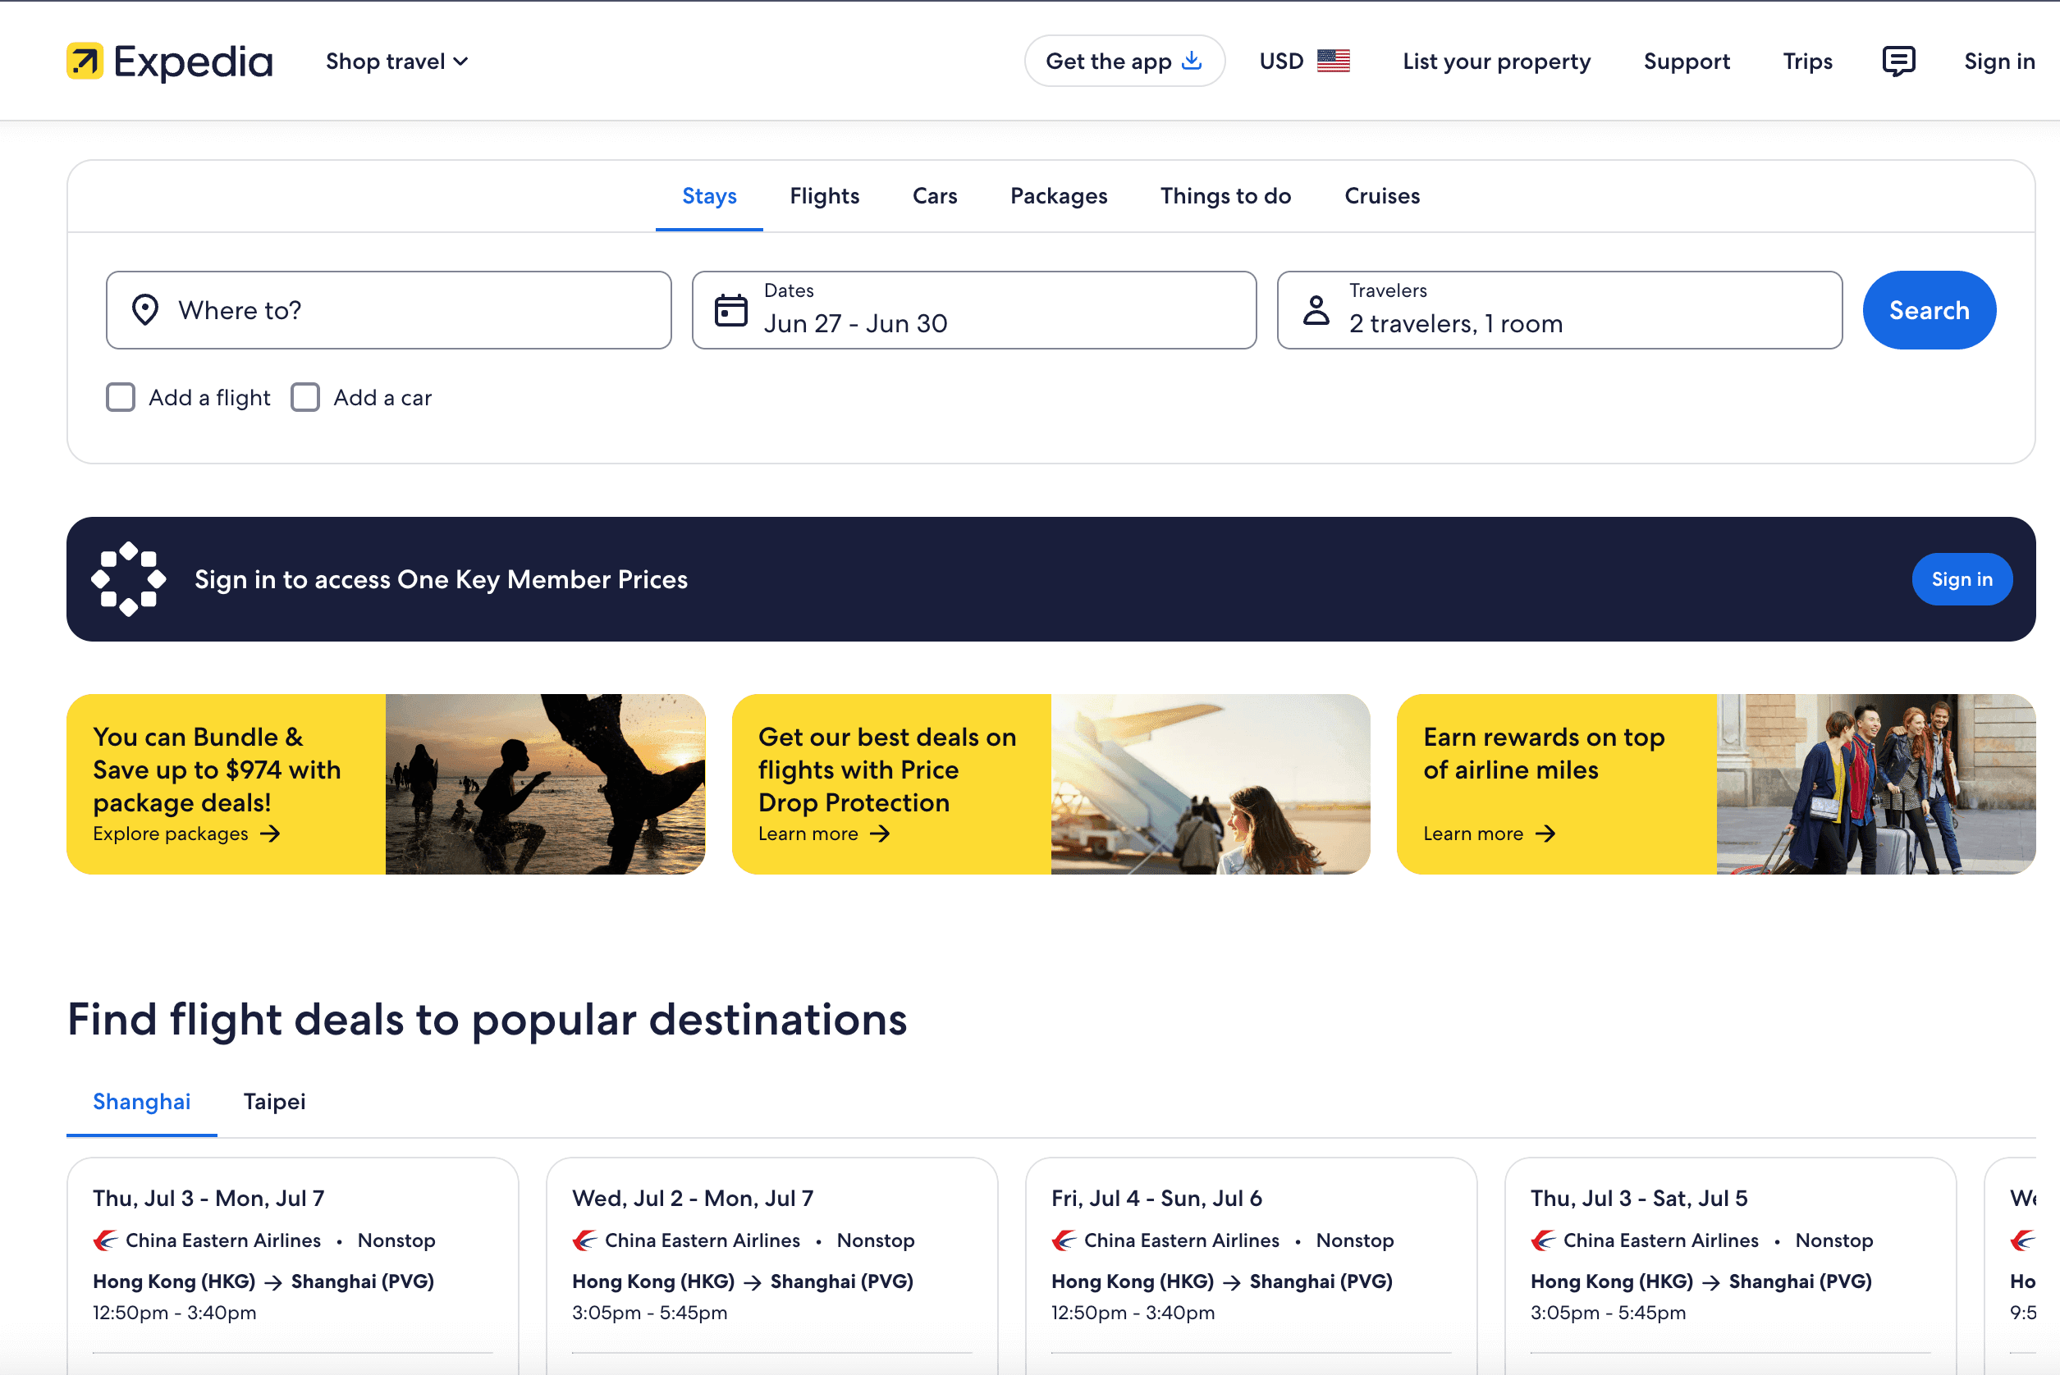Open List your property link
The height and width of the screenshot is (1375, 2060).
[1496, 62]
